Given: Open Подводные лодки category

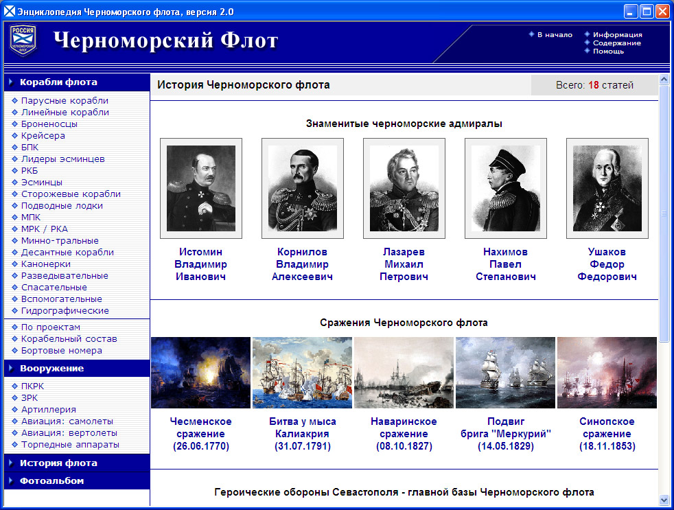Looking at the screenshot, I should (x=62, y=205).
